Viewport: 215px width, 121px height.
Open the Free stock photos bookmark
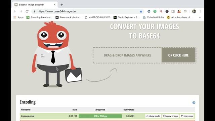tap(68, 17)
